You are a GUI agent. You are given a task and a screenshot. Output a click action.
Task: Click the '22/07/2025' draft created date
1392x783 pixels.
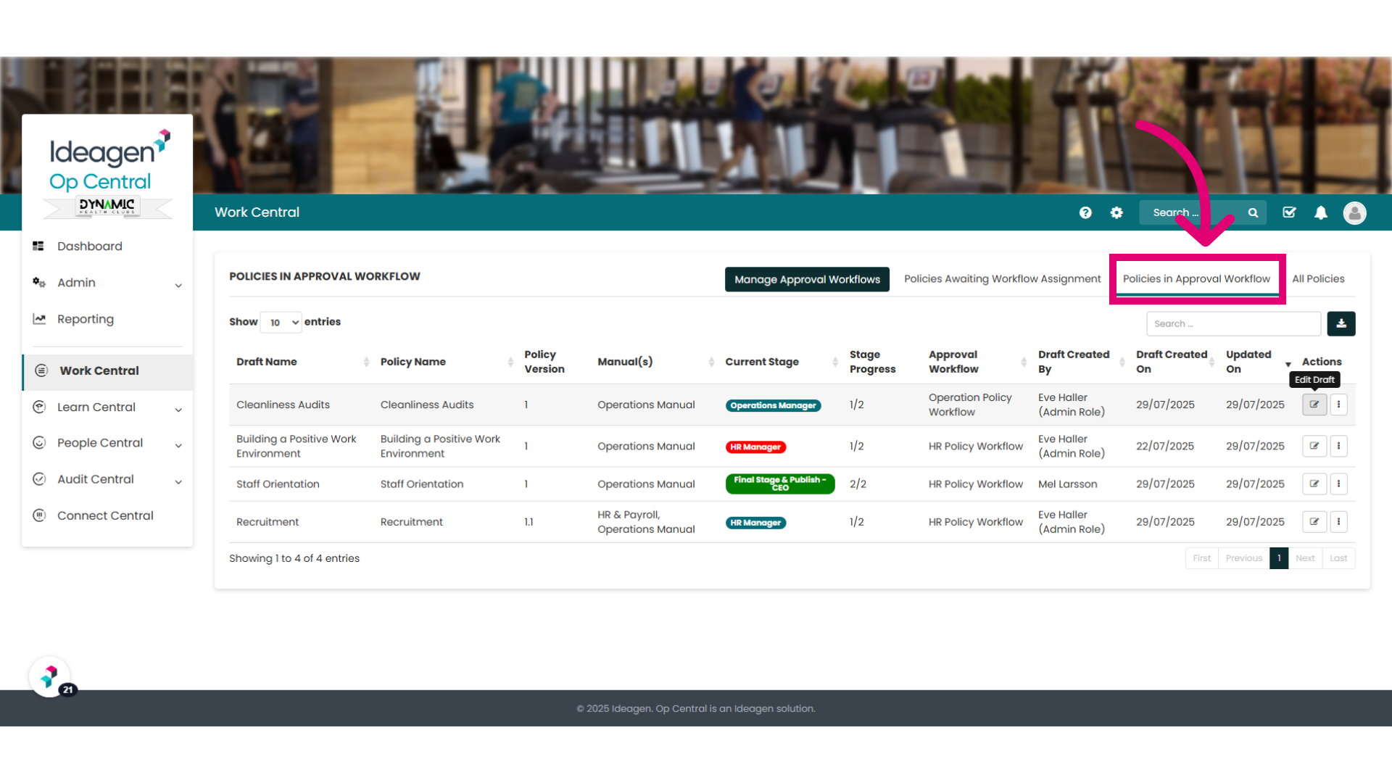pyautogui.click(x=1165, y=446)
